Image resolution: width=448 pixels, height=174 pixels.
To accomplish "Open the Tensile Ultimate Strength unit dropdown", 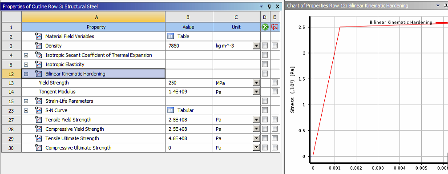I will [257, 138].
